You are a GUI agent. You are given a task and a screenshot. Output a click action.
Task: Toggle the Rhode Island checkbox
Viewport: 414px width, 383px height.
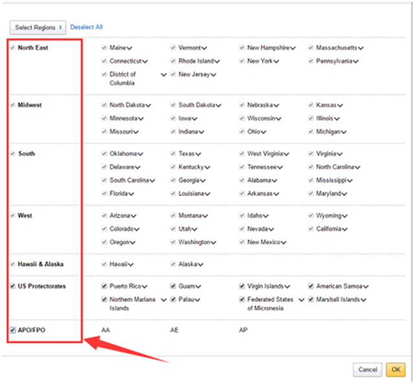tap(173, 61)
